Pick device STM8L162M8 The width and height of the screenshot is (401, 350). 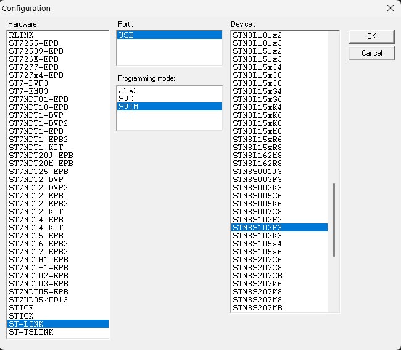(x=279, y=156)
